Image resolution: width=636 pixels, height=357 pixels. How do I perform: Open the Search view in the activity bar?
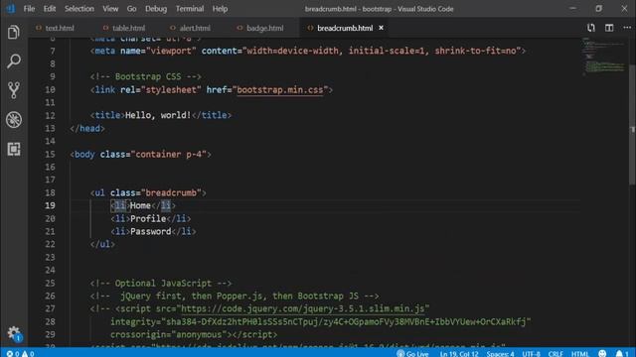(13, 61)
